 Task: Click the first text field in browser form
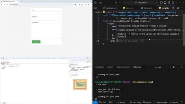[46, 13]
